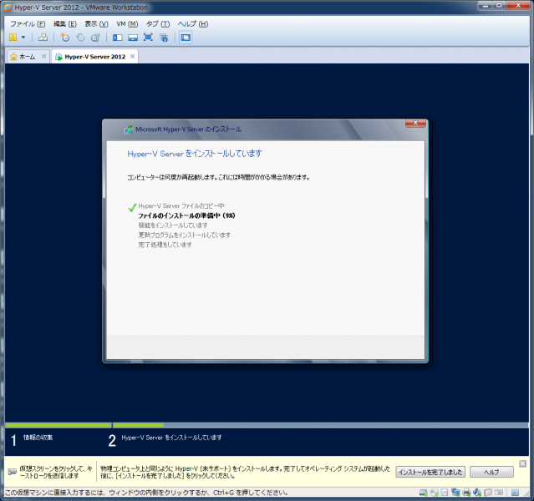This screenshot has width=534, height=501.
Task: Toggle the console view toolbar button
Action: pyautogui.click(x=186, y=38)
